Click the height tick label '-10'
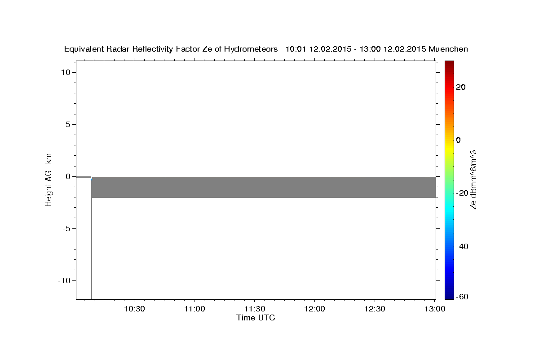Image resolution: width=539 pixels, height=359 pixels. pyautogui.click(x=65, y=280)
